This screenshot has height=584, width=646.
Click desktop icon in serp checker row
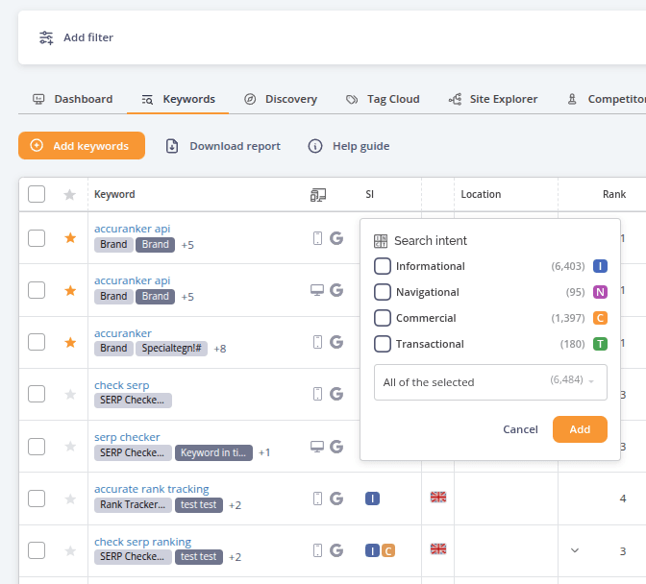click(x=317, y=447)
